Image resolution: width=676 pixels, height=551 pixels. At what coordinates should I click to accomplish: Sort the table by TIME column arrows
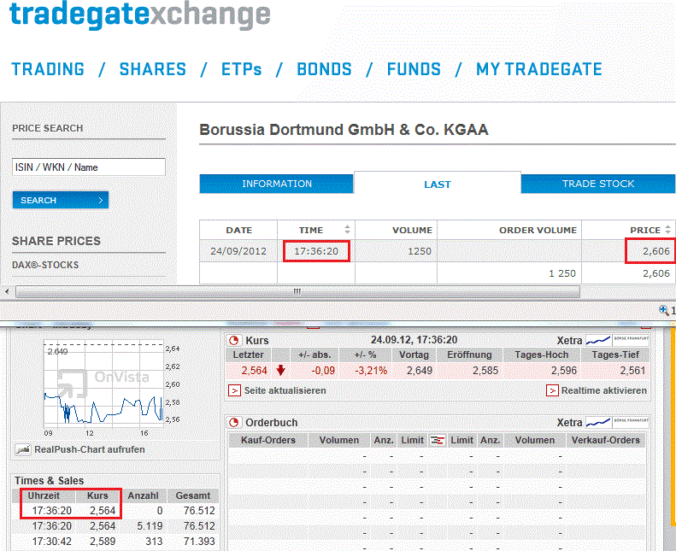click(347, 230)
